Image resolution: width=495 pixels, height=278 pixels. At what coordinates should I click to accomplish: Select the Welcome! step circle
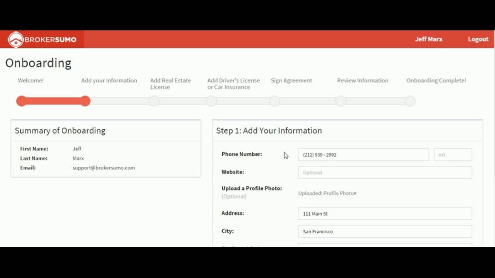pos(22,101)
